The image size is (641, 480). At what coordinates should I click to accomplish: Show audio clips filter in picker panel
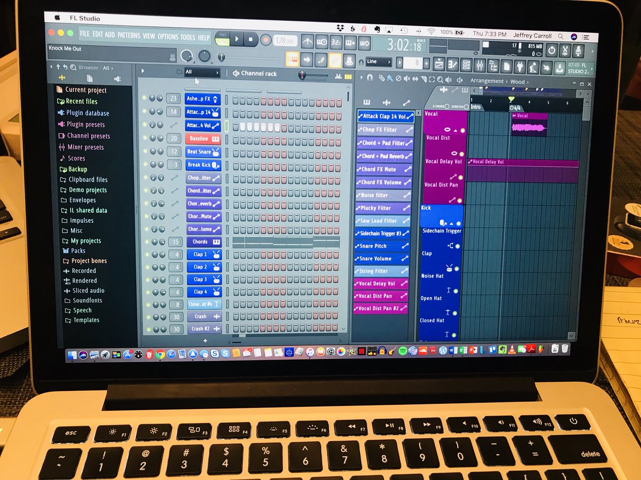coord(387,102)
